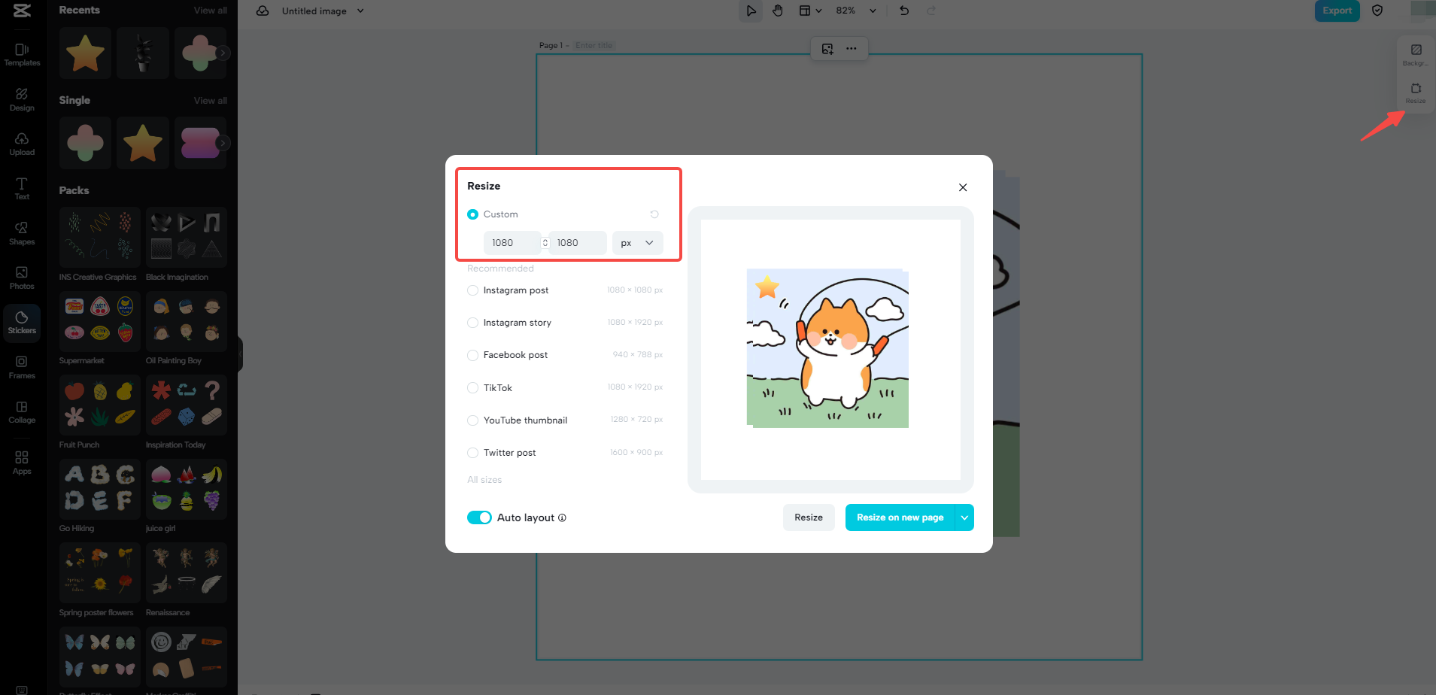This screenshot has width=1436, height=695.
Task: Click the Auto layout info icon
Action: [563, 517]
